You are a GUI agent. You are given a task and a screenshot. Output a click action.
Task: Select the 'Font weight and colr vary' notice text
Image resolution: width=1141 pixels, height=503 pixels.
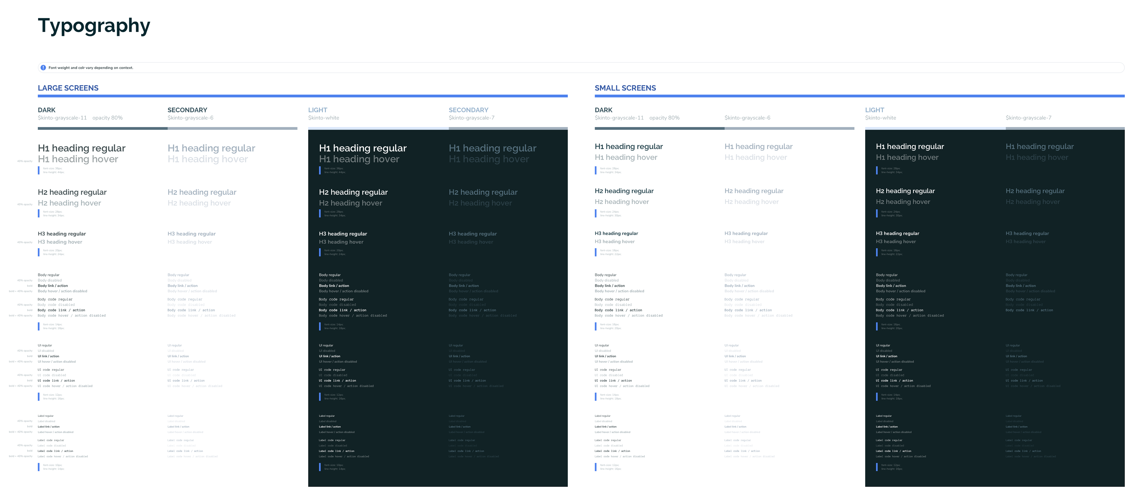[x=91, y=68]
